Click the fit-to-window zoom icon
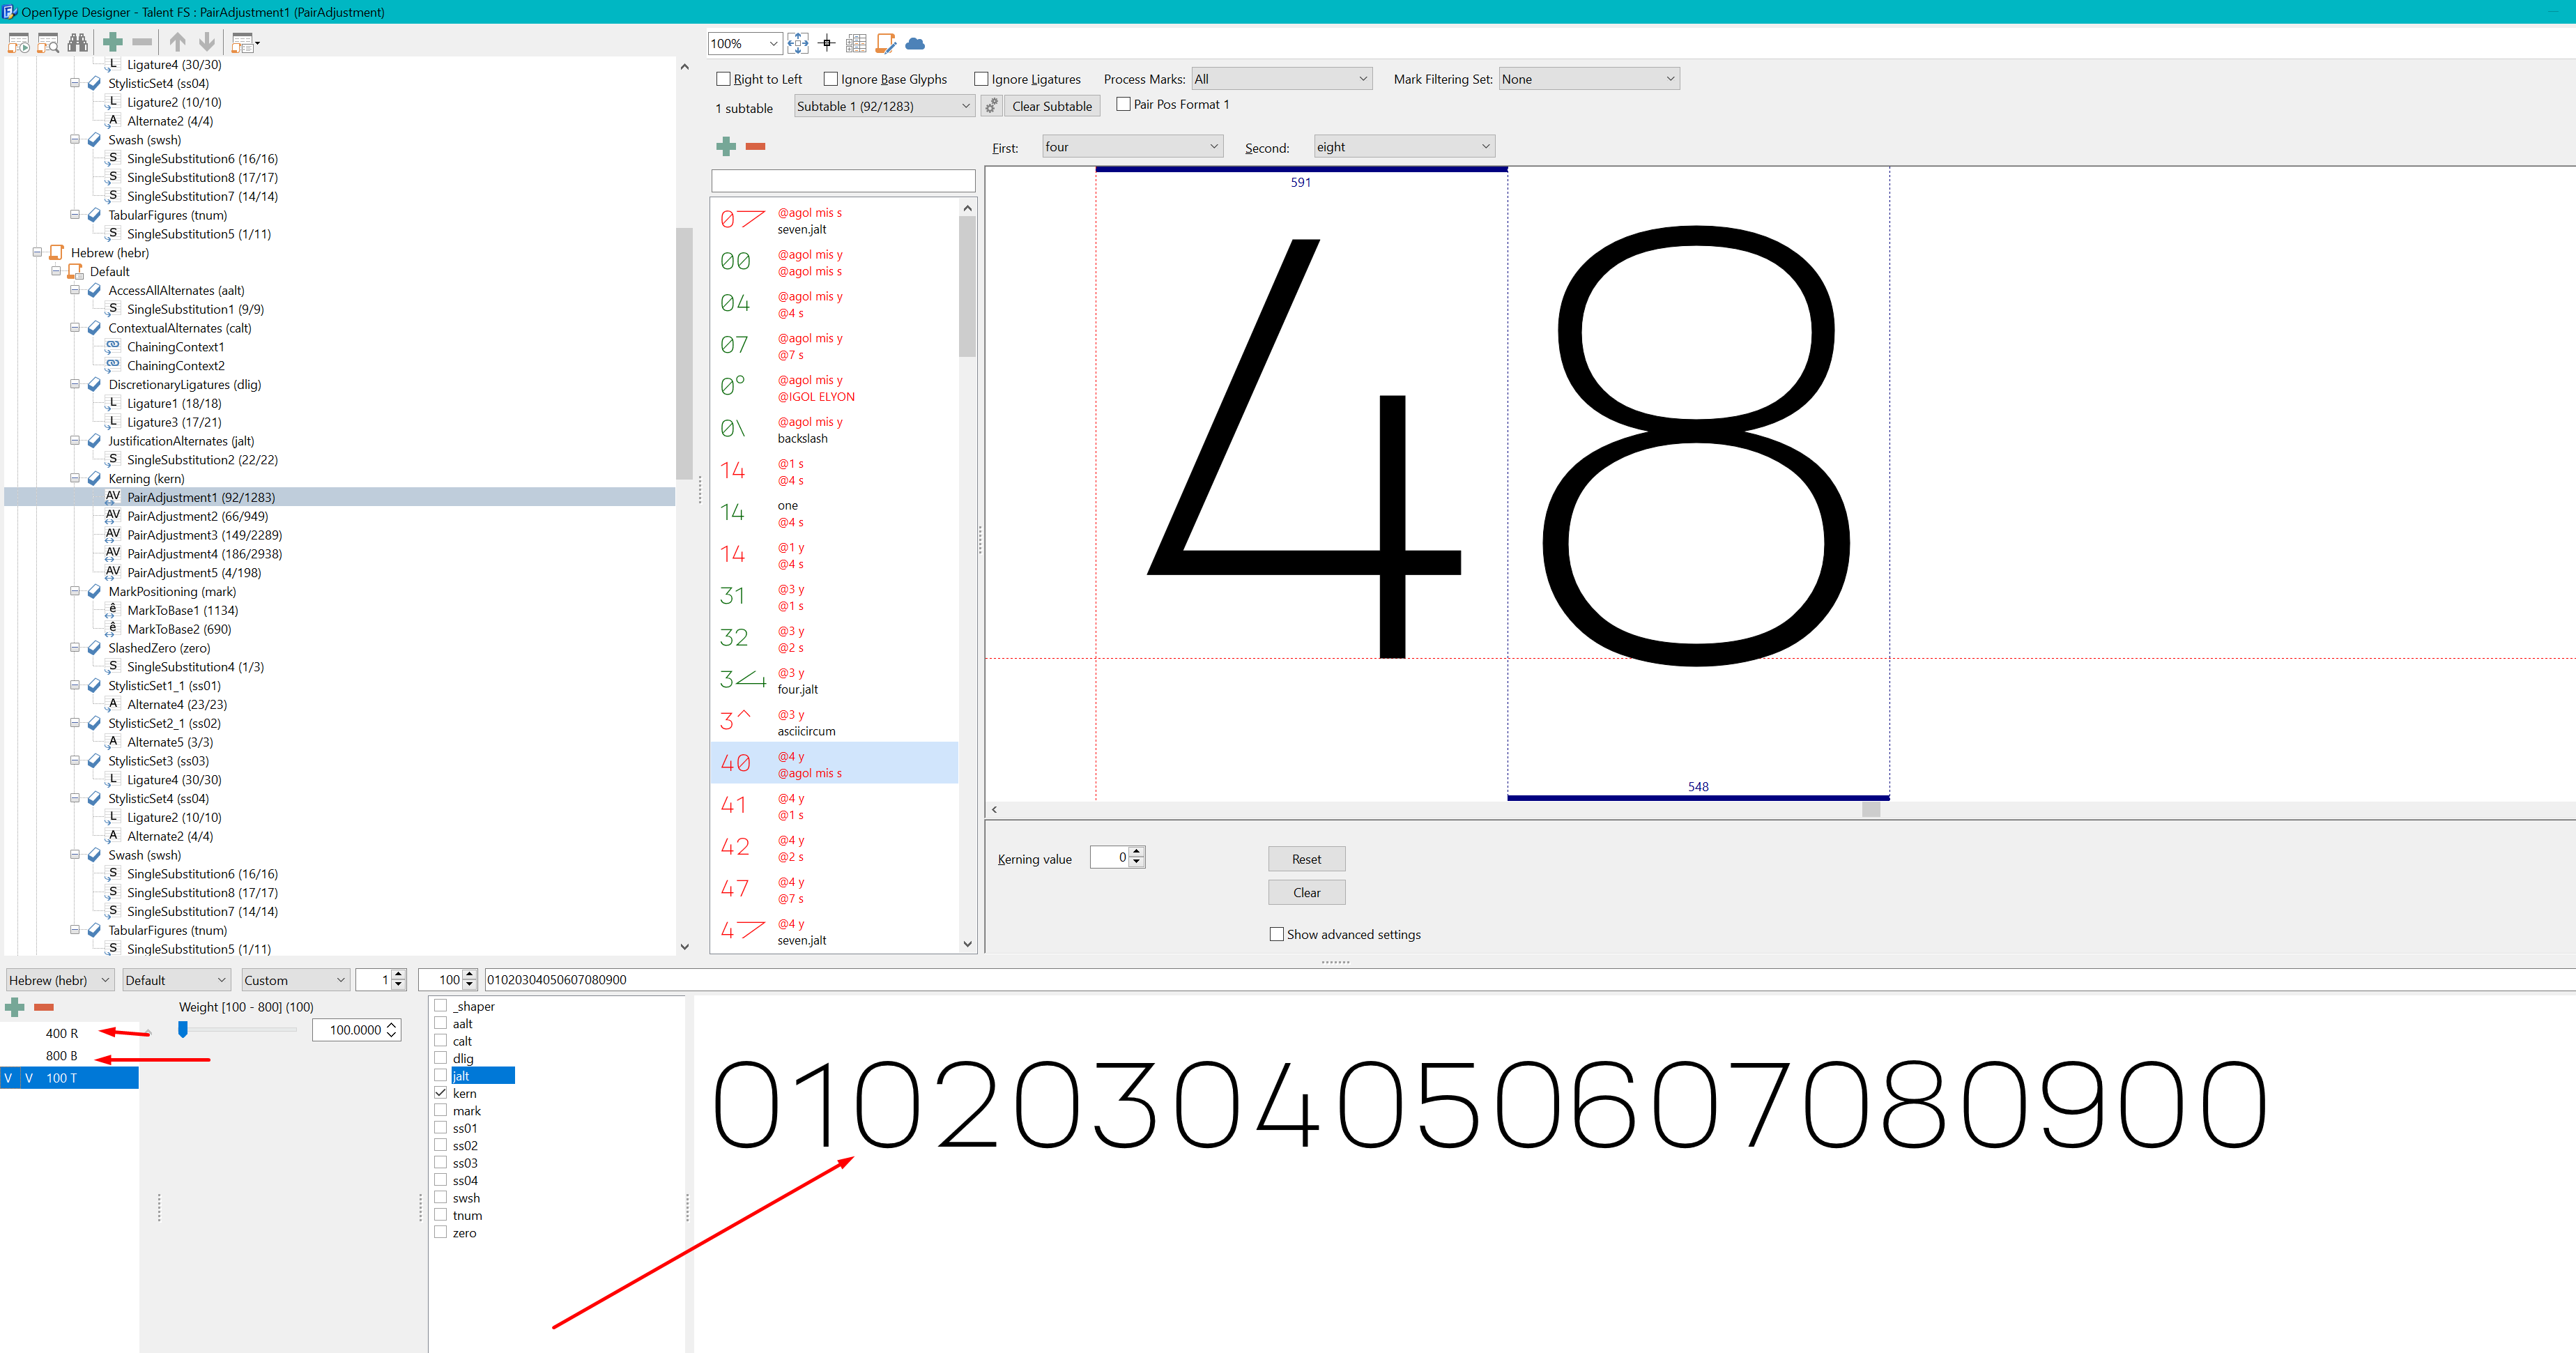Viewport: 2576px width, 1353px height. (798, 43)
